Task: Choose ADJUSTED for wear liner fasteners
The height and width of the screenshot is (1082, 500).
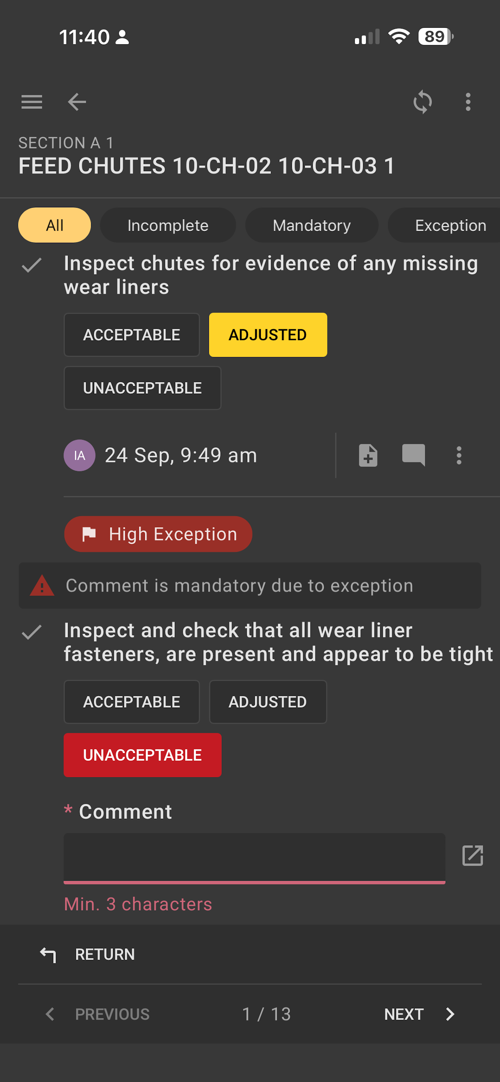Action: [x=268, y=702]
